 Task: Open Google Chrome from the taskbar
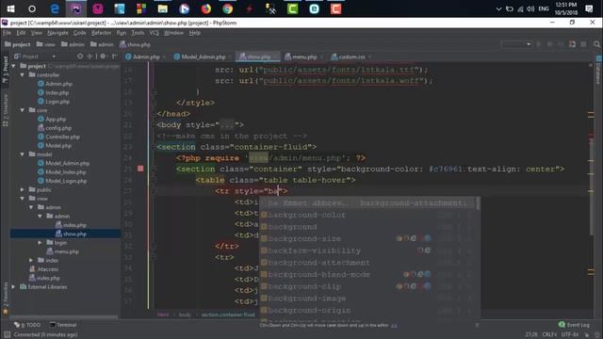pos(228,8)
